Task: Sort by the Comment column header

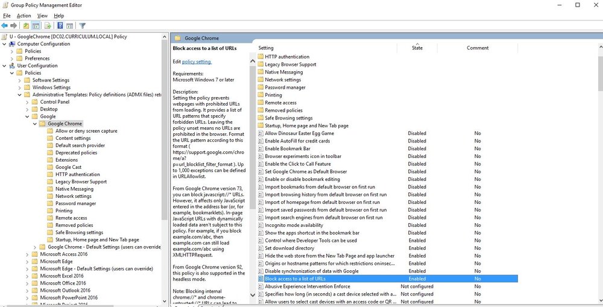Action: pos(478,48)
